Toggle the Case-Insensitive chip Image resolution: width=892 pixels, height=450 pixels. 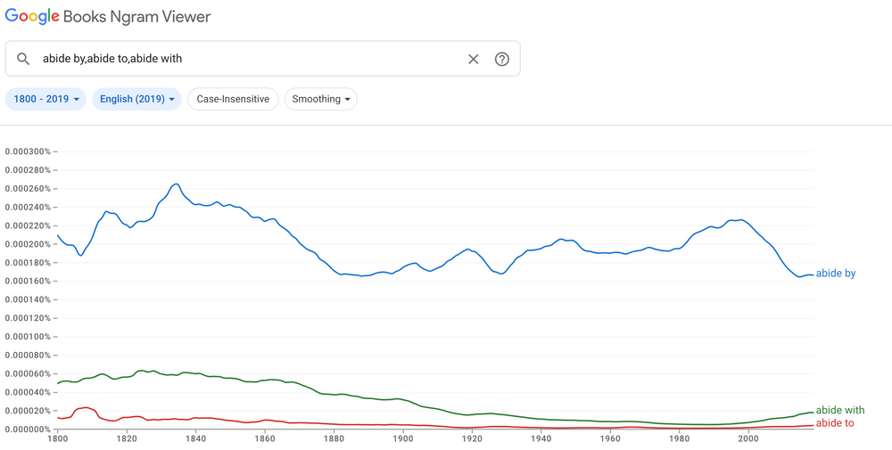tap(233, 99)
